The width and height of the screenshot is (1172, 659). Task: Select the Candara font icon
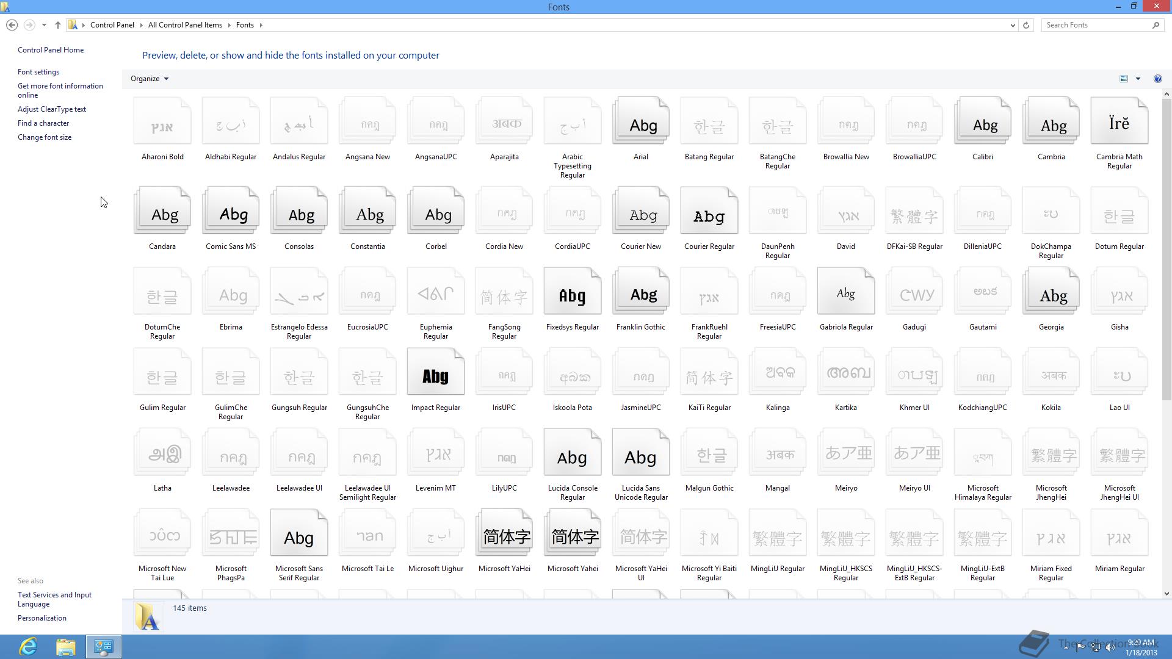[x=162, y=211]
